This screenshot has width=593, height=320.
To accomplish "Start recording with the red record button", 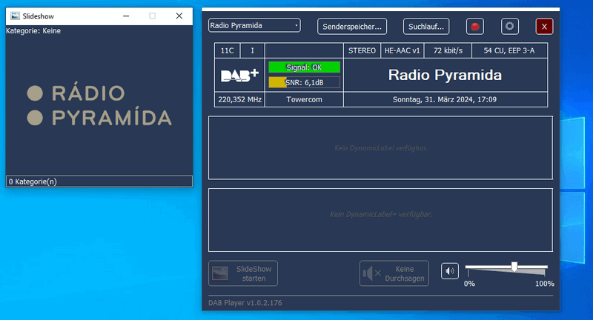I will (475, 27).
